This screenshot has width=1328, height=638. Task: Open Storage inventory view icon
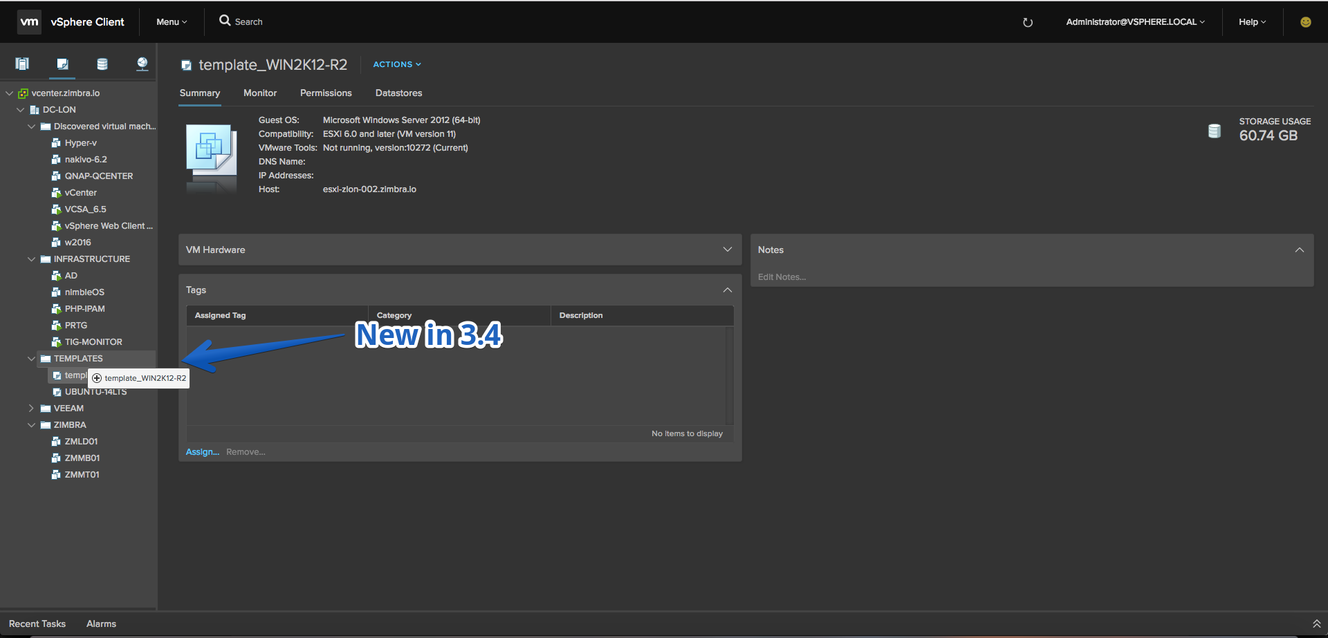pos(102,64)
